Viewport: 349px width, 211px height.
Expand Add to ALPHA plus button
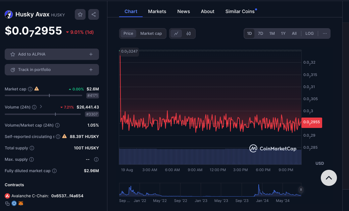point(91,54)
